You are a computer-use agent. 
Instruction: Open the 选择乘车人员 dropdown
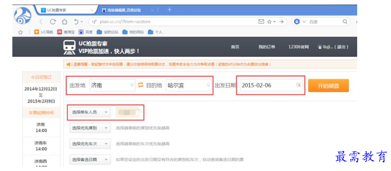[x=90, y=112]
